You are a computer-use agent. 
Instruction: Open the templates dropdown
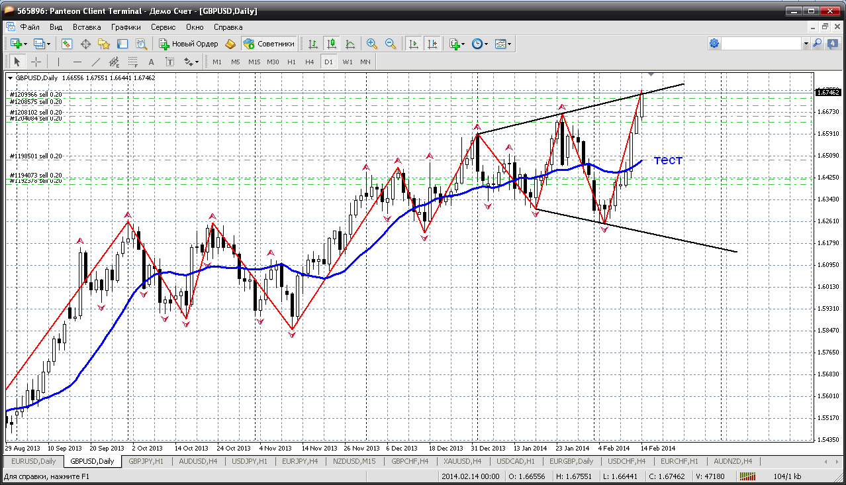pos(503,44)
